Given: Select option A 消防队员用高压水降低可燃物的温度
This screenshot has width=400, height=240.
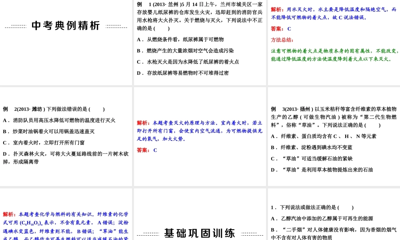Looking at the screenshot, I should (59, 120).
